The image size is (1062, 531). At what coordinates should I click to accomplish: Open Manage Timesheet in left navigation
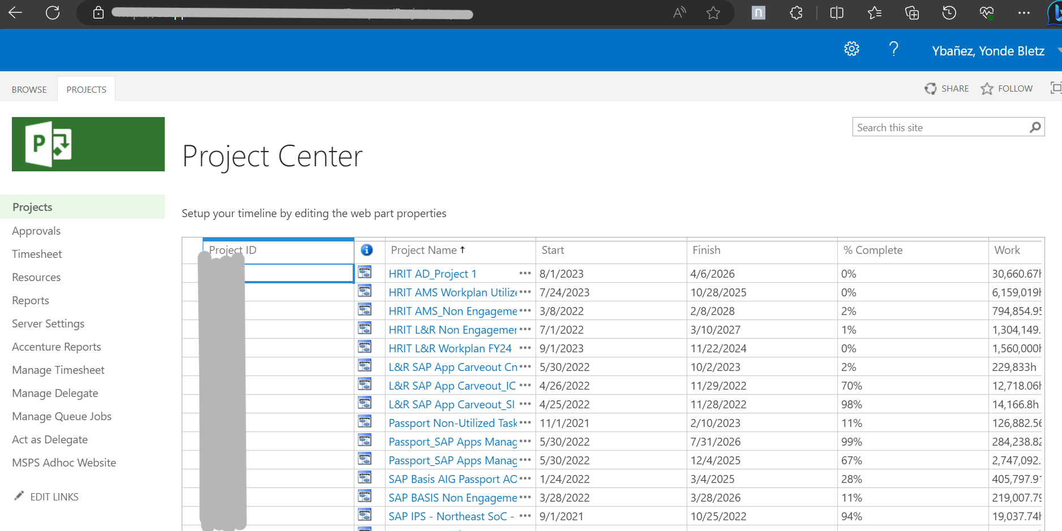pyautogui.click(x=58, y=370)
